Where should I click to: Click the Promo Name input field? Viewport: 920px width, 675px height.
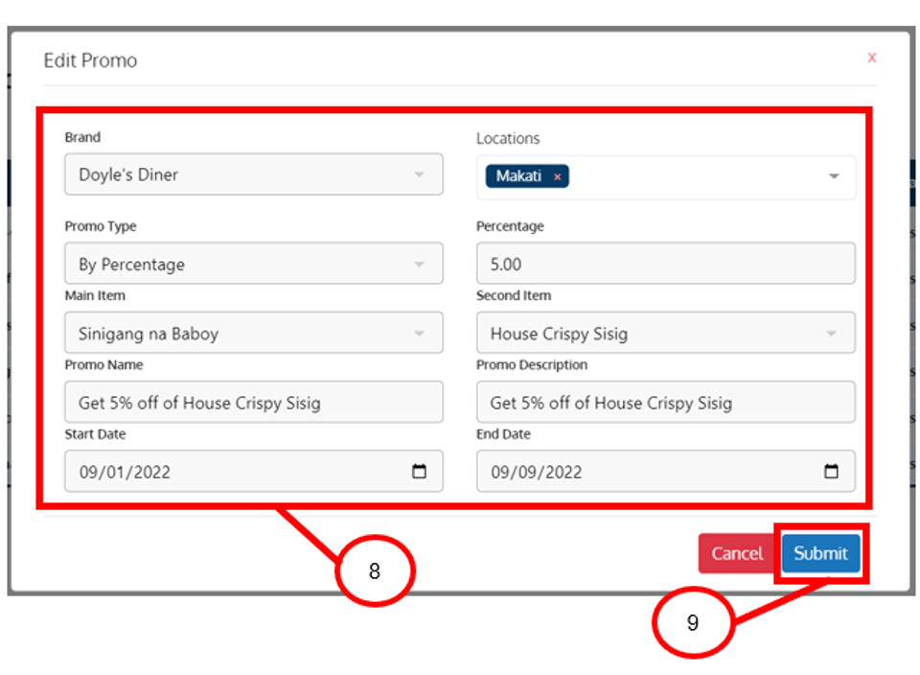[x=253, y=402]
